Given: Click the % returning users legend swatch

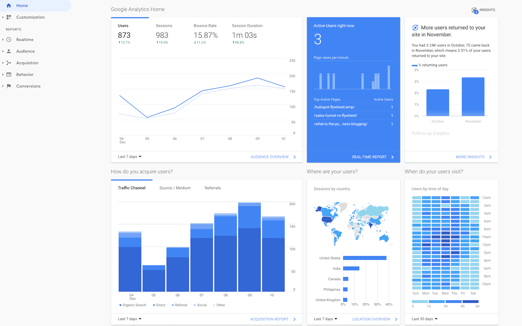Looking at the screenshot, I should coord(415,65).
